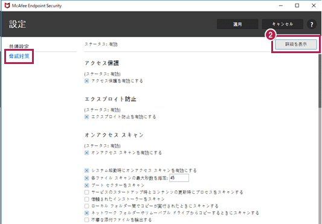Toggle ネットワーク フォルダーやリムーバブル ドライブからコピー時スキャン checkbox
This screenshot has height=224, width=322.
coord(86,213)
